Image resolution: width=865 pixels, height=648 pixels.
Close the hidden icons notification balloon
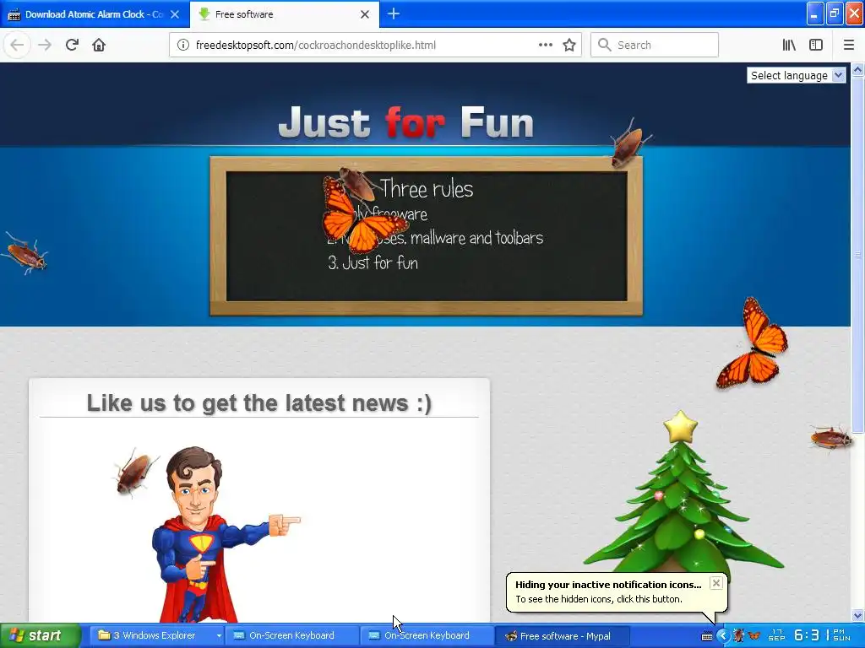pyautogui.click(x=716, y=583)
